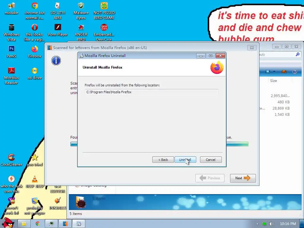
Task: Click the blue info icon in scan window
Action: tap(56, 61)
